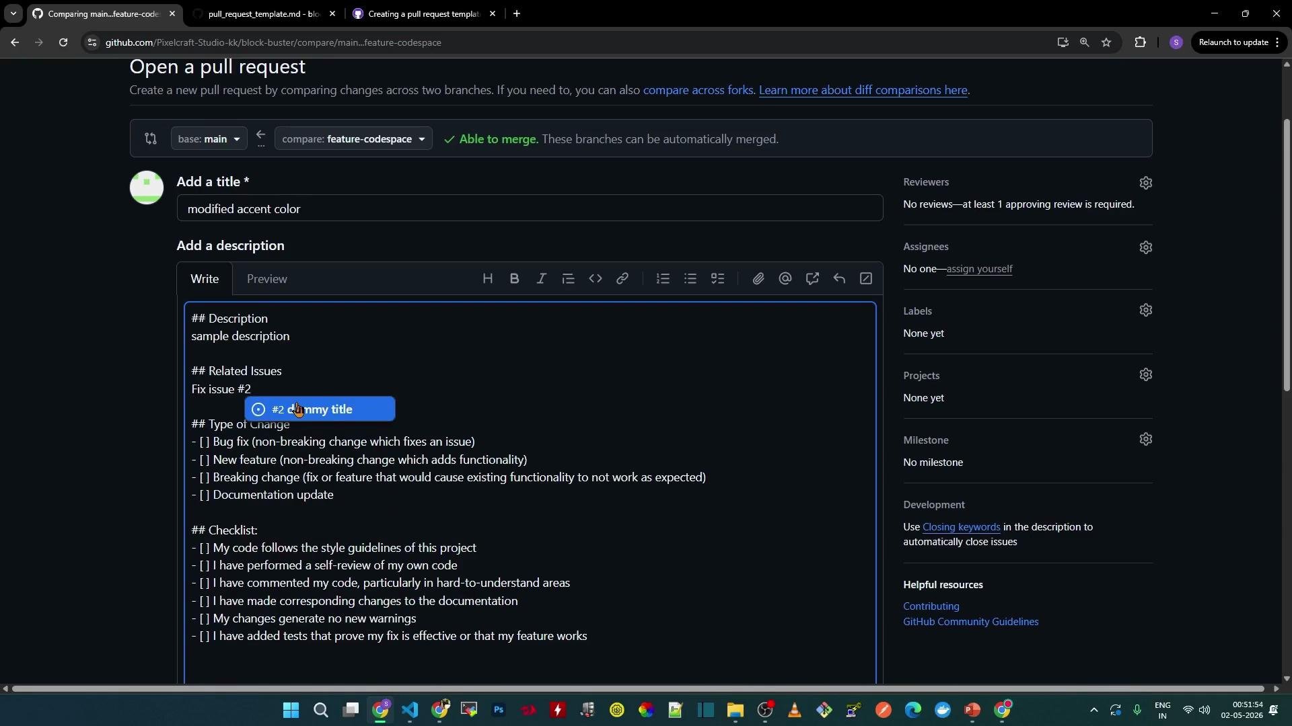Open browser zoom magnifier icon
The width and height of the screenshot is (1292, 726).
(x=1084, y=42)
